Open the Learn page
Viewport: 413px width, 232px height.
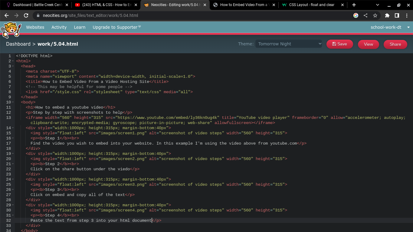click(80, 27)
